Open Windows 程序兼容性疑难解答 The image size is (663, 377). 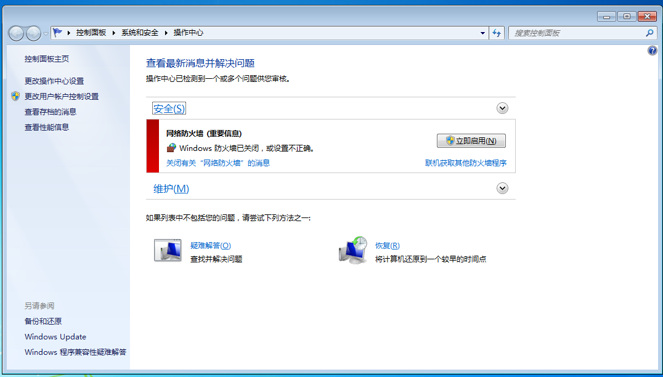(76, 352)
